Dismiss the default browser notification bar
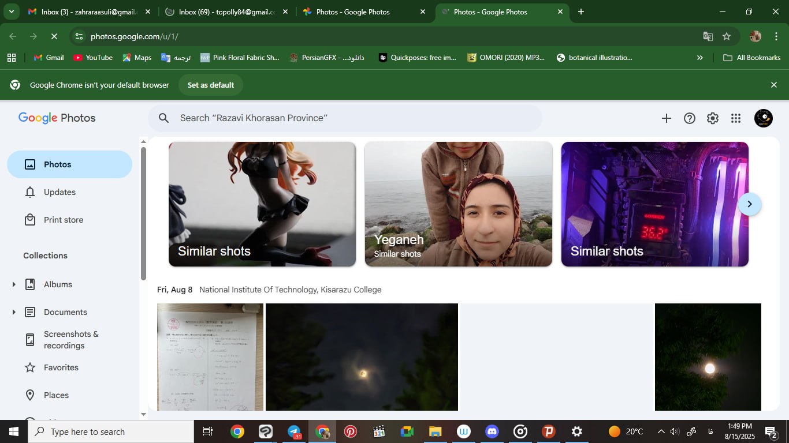Screen dimensions: 789x443 pos(774,85)
